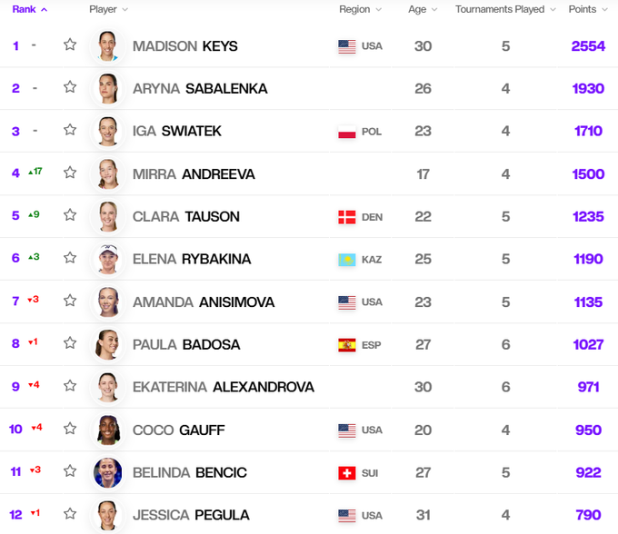Click the Denmark flag in Clara Tauson's row
618x534 pixels.
click(346, 217)
